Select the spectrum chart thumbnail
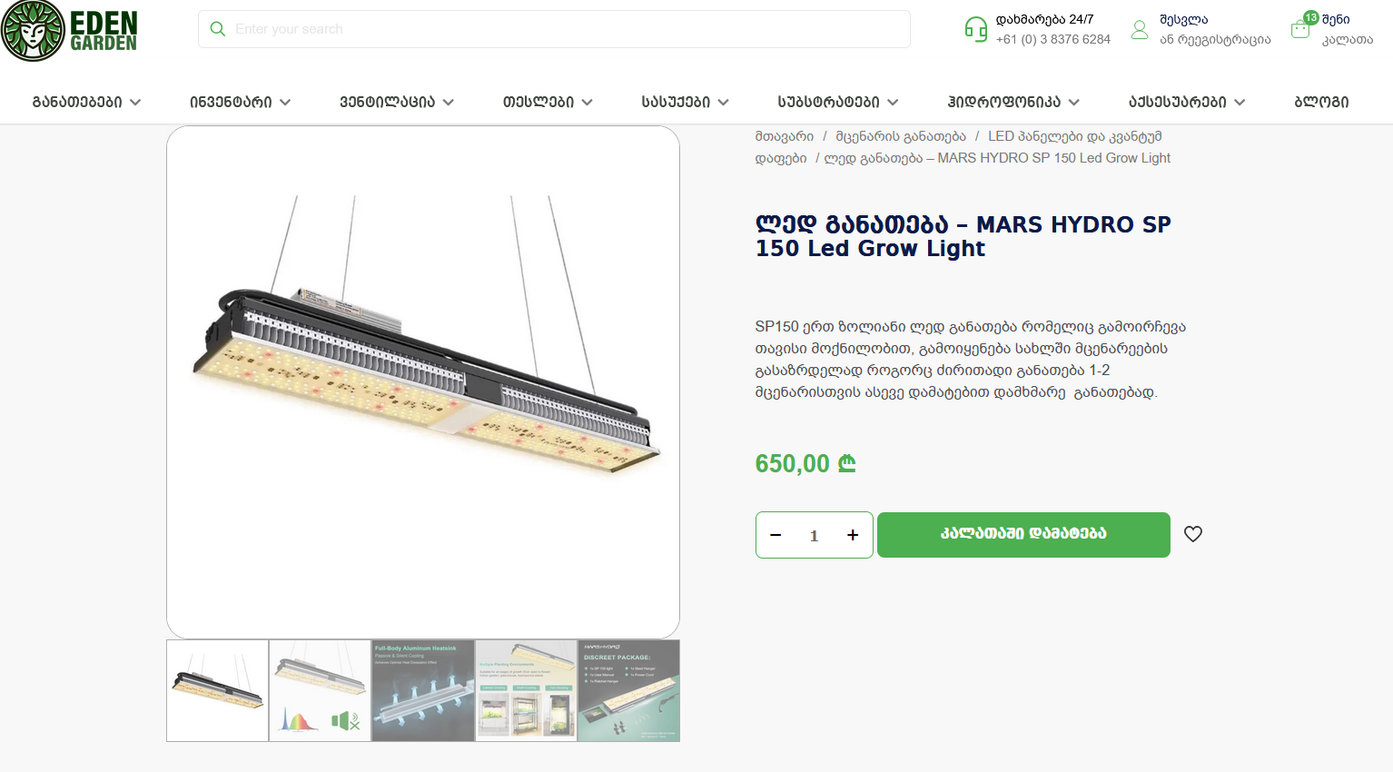This screenshot has height=772, width=1393. click(320, 690)
